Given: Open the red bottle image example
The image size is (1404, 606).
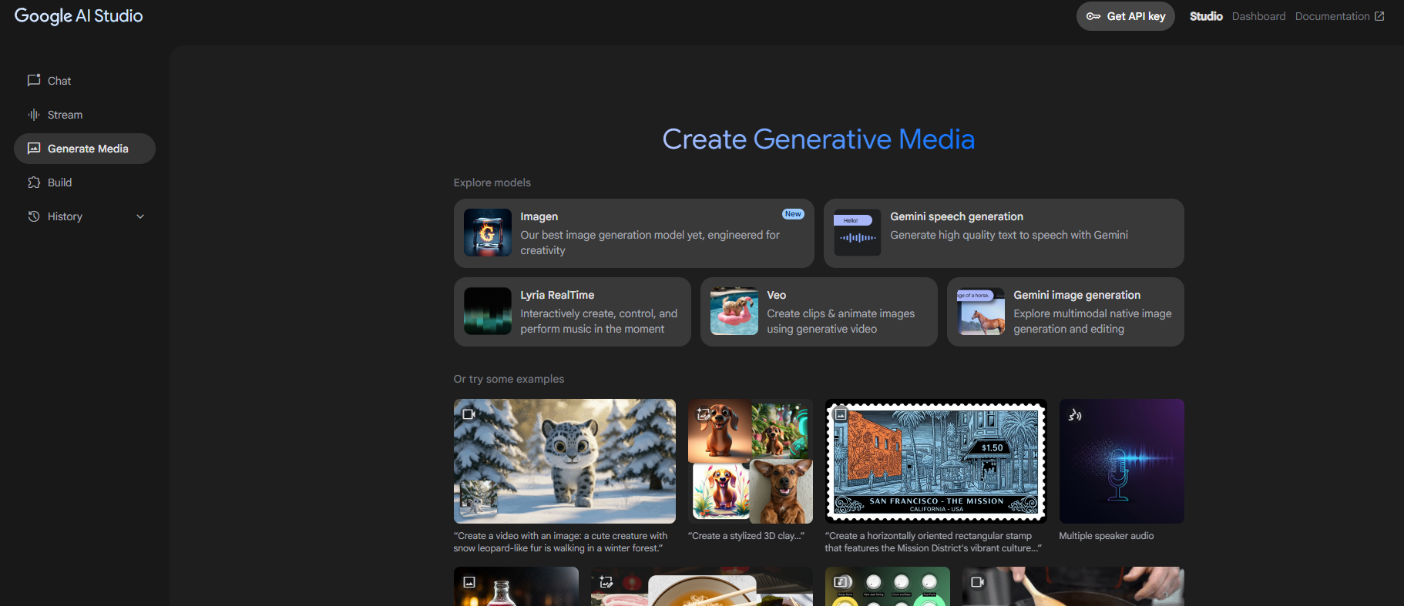Looking at the screenshot, I should (x=516, y=587).
